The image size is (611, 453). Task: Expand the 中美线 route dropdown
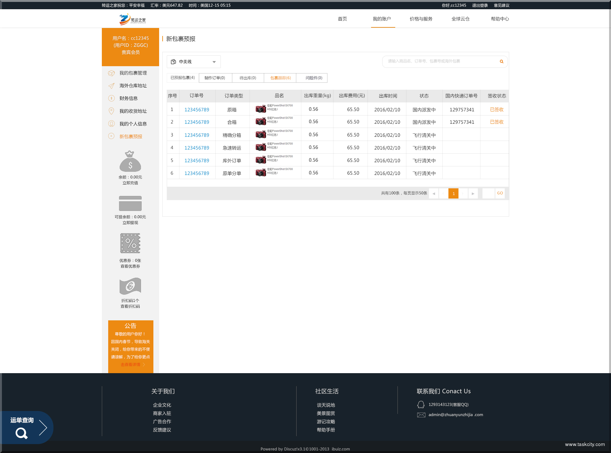[193, 62]
